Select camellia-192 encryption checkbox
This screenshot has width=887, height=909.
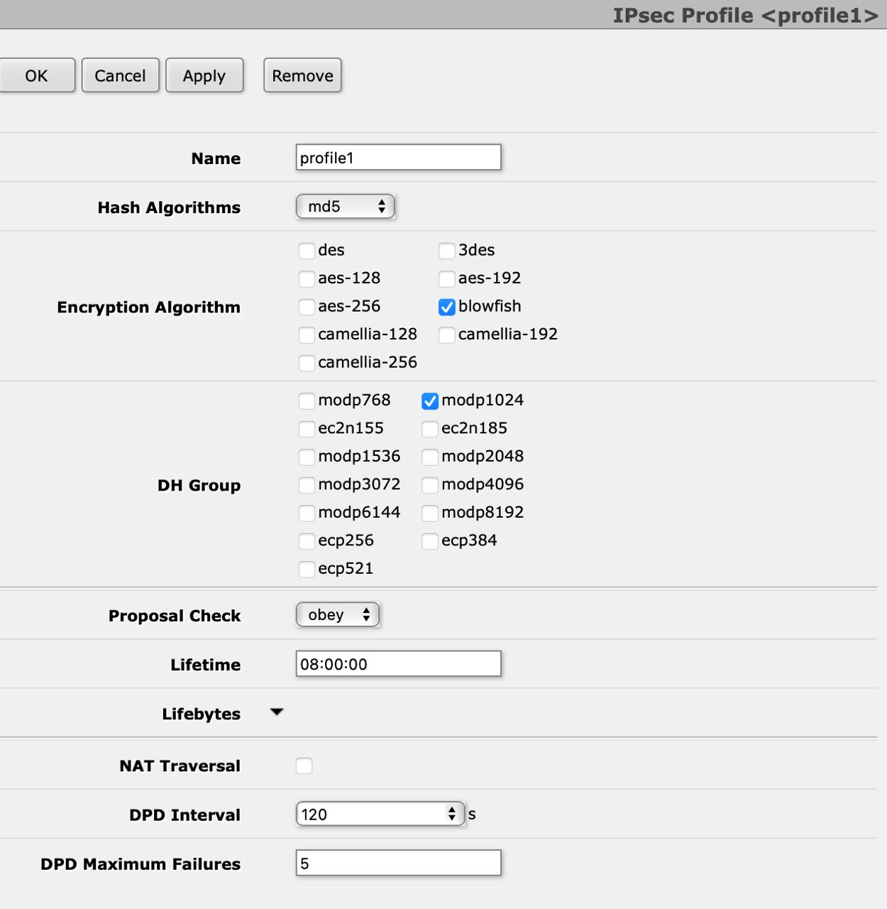[446, 334]
